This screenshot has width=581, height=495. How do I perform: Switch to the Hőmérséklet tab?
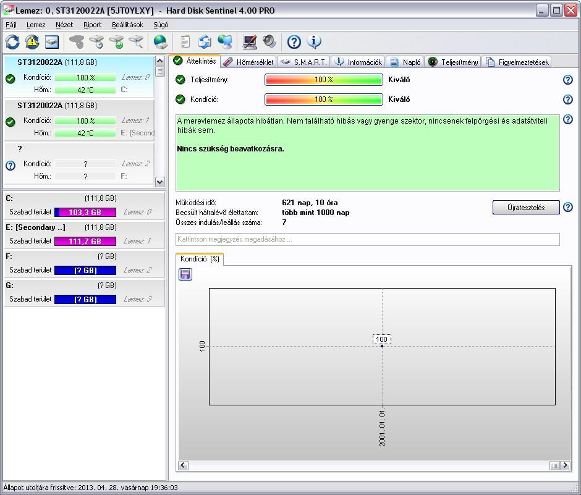point(248,62)
